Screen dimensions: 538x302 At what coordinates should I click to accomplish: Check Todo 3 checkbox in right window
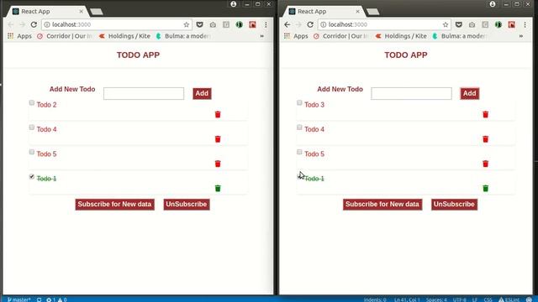[299, 102]
